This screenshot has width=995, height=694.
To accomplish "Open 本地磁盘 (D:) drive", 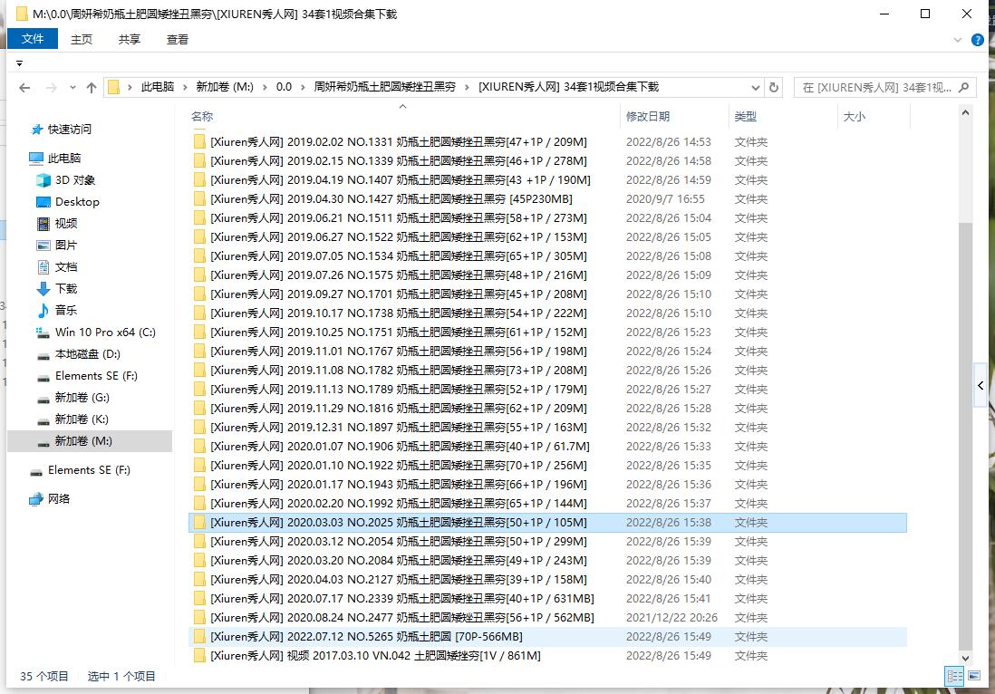I will [87, 354].
